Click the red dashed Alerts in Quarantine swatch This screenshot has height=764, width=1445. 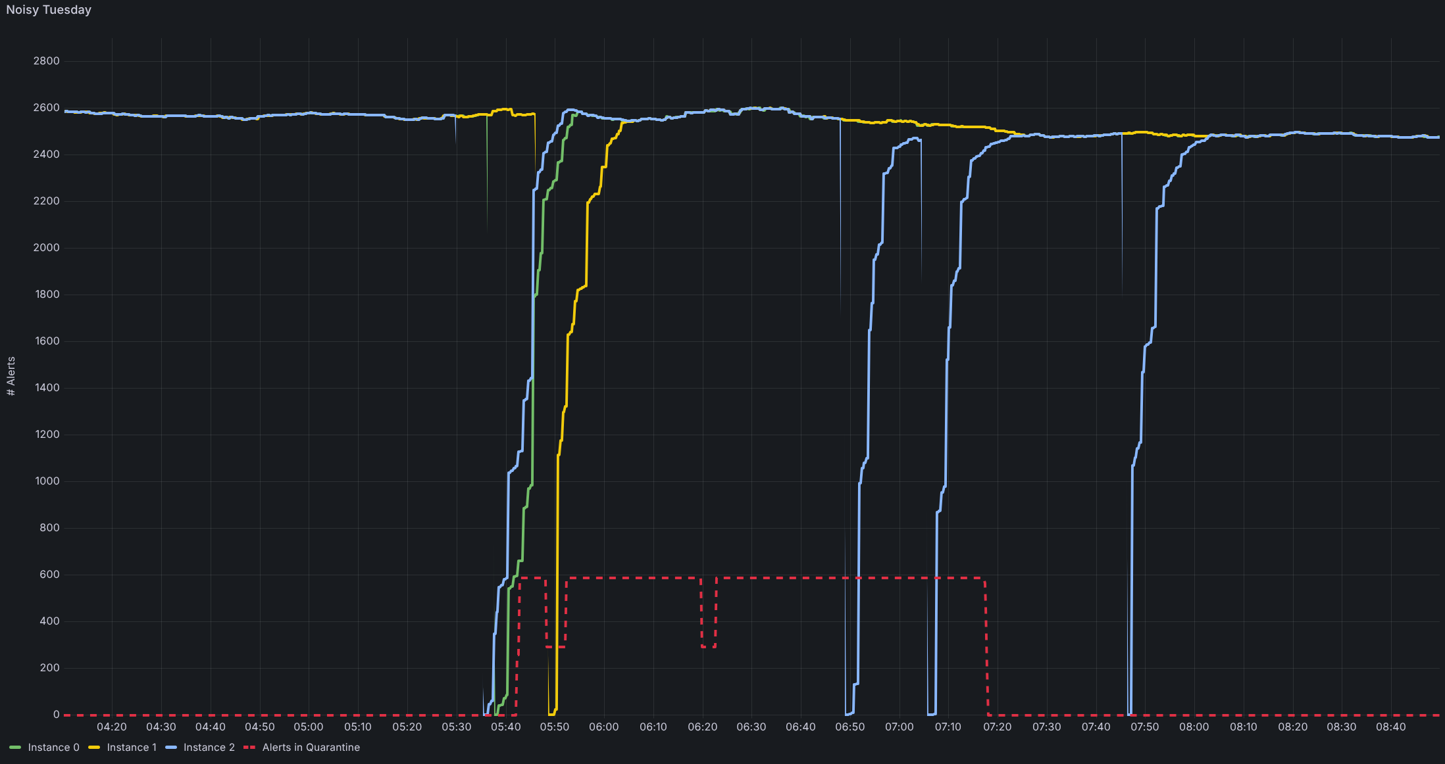point(249,748)
